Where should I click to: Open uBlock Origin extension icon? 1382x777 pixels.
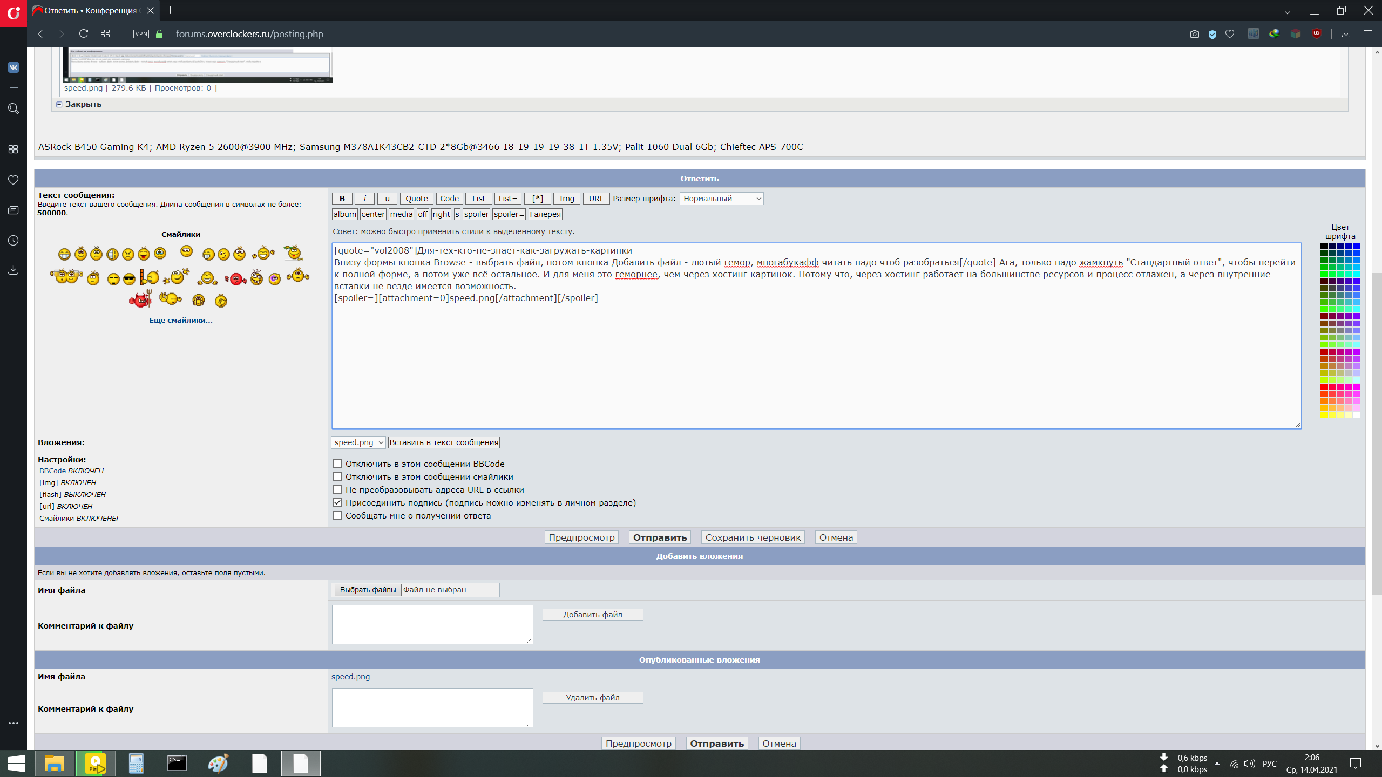click(1317, 33)
